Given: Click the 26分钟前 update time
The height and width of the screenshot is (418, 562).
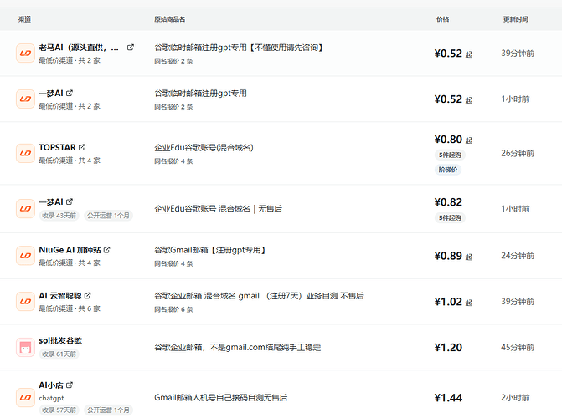Looking at the screenshot, I should pos(518,154).
